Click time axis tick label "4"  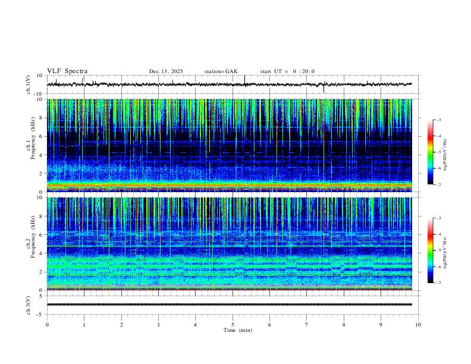pyautogui.click(x=196, y=325)
